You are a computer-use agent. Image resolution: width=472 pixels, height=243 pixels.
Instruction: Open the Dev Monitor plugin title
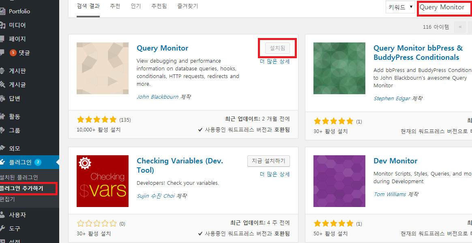click(x=395, y=161)
